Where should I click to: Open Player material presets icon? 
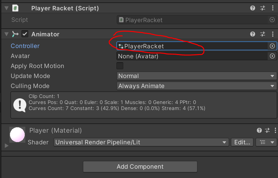coord(267,130)
